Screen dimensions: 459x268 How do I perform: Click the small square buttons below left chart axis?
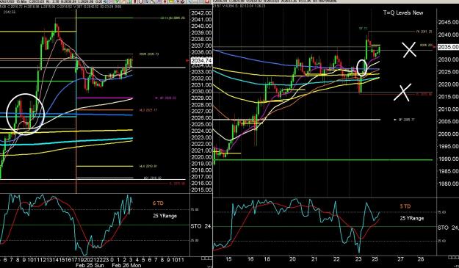[x=206, y=258]
